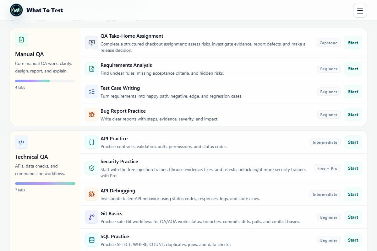Click the SQL Practice Beginner badge
This screenshot has width=377, height=251.
point(329,240)
